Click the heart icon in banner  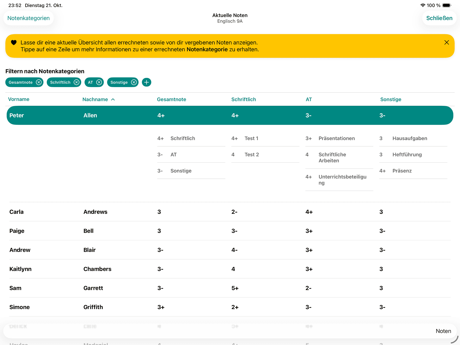click(14, 43)
